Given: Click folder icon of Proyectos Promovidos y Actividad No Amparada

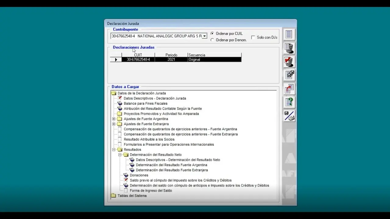Looking at the screenshot, I should coord(120,114).
